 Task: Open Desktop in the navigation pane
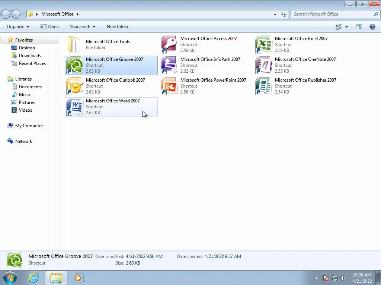coord(27,48)
